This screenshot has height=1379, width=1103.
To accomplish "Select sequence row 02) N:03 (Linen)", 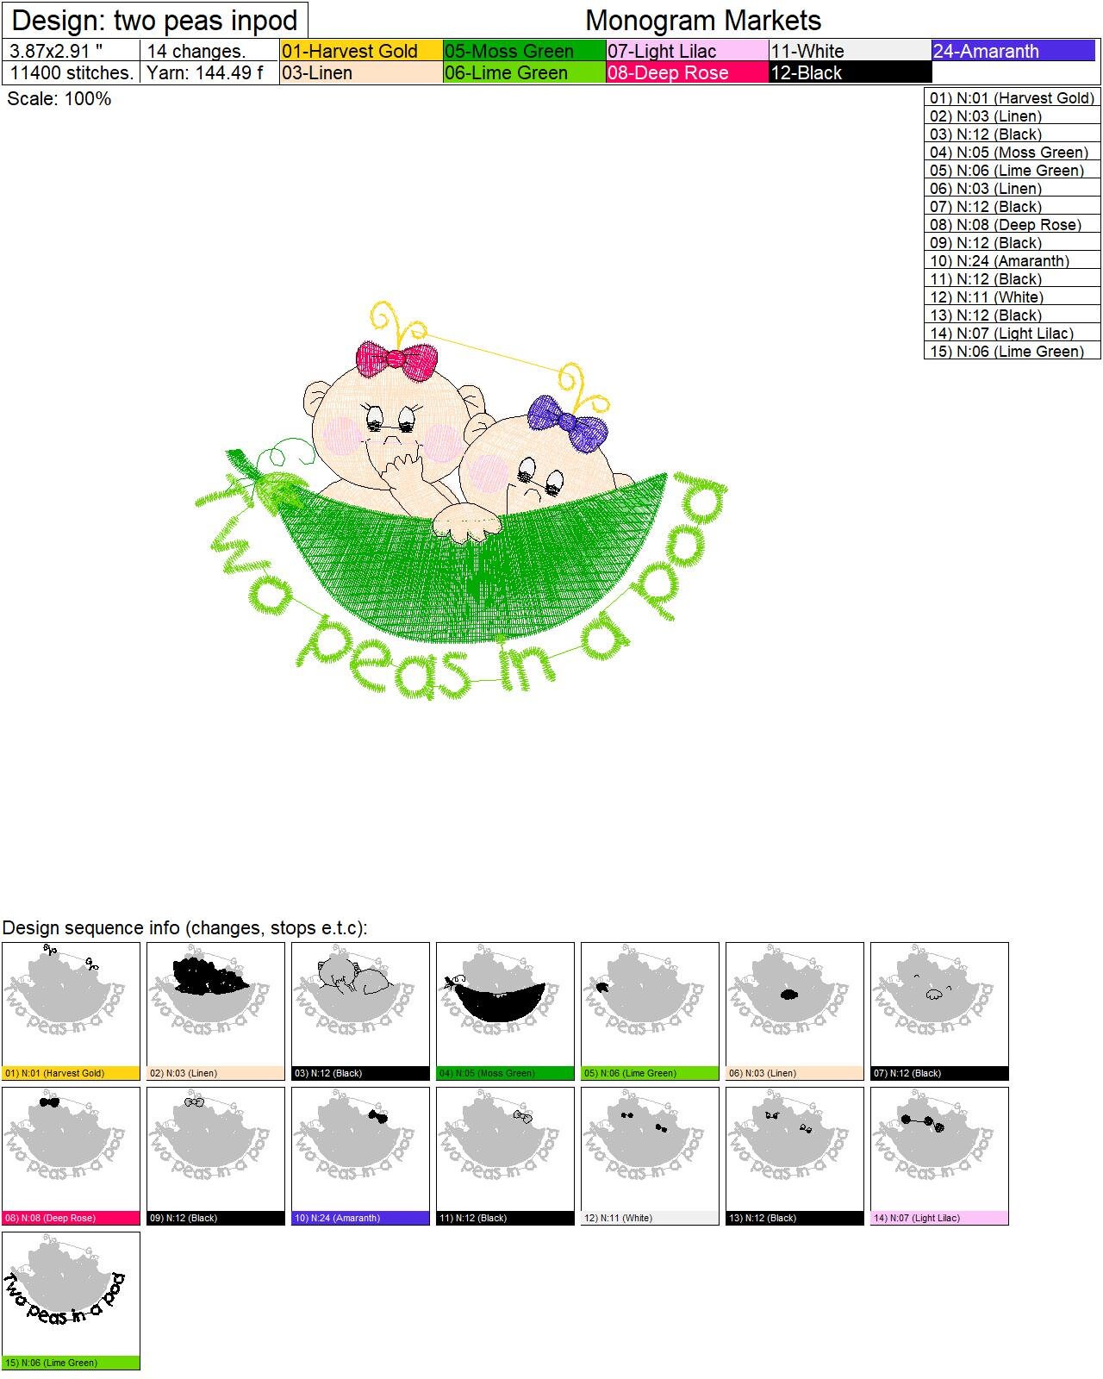I will pos(1012,115).
